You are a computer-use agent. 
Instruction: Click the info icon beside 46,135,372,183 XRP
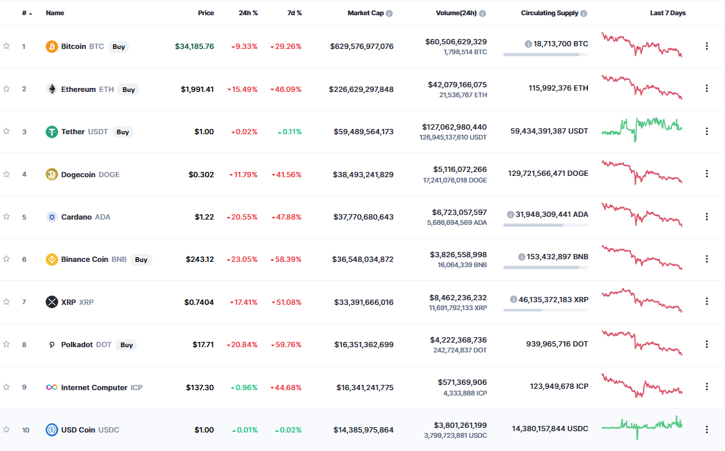pyautogui.click(x=513, y=300)
